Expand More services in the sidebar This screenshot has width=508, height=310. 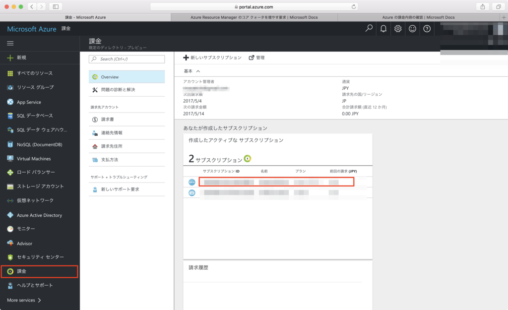(x=24, y=300)
